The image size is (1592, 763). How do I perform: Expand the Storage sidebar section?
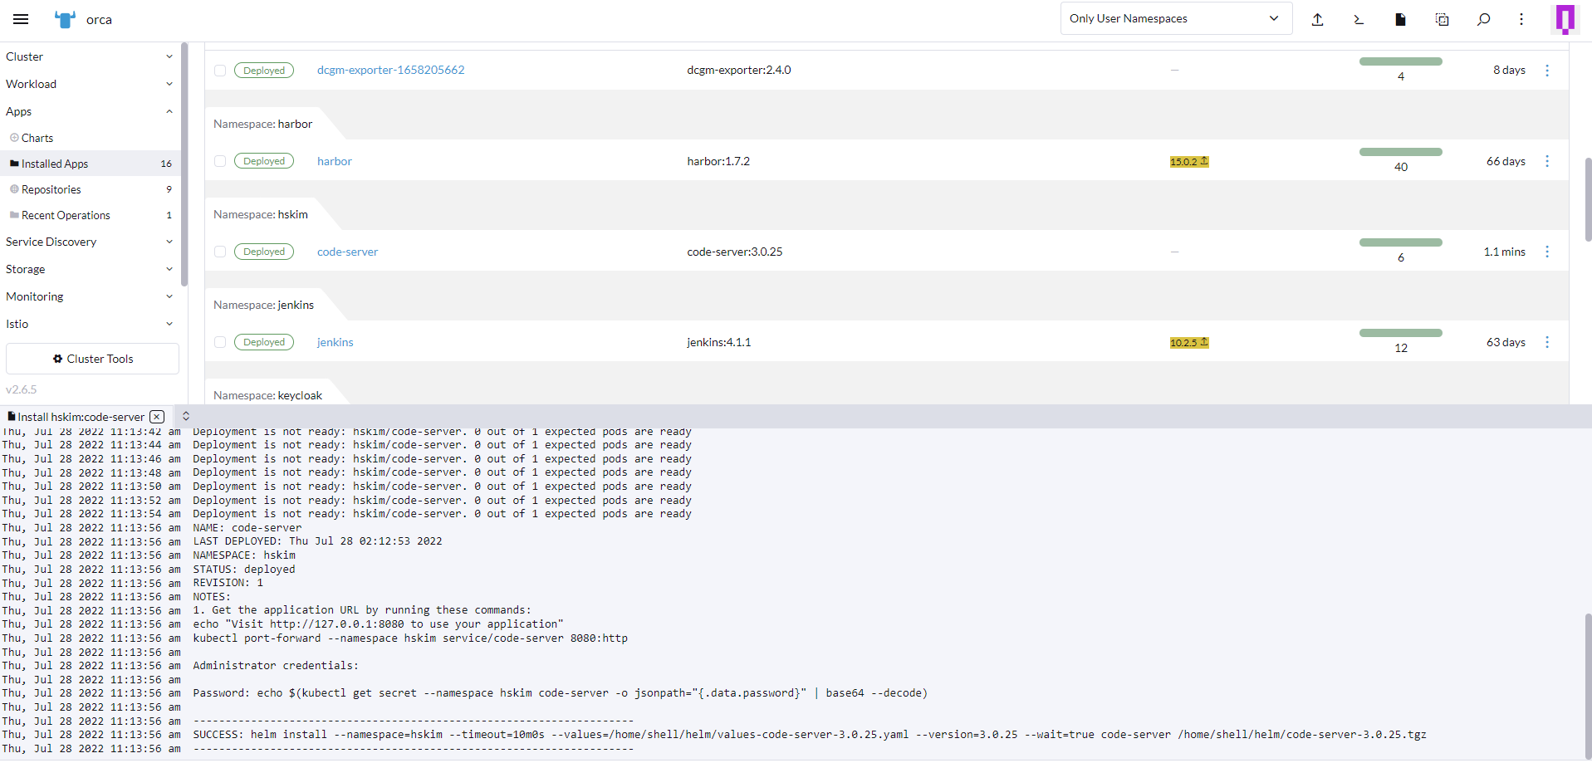90,269
